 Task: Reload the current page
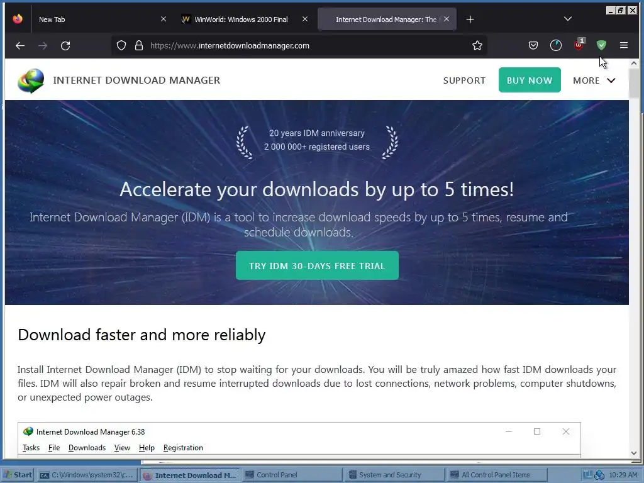pyautogui.click(x=65, y=45)
